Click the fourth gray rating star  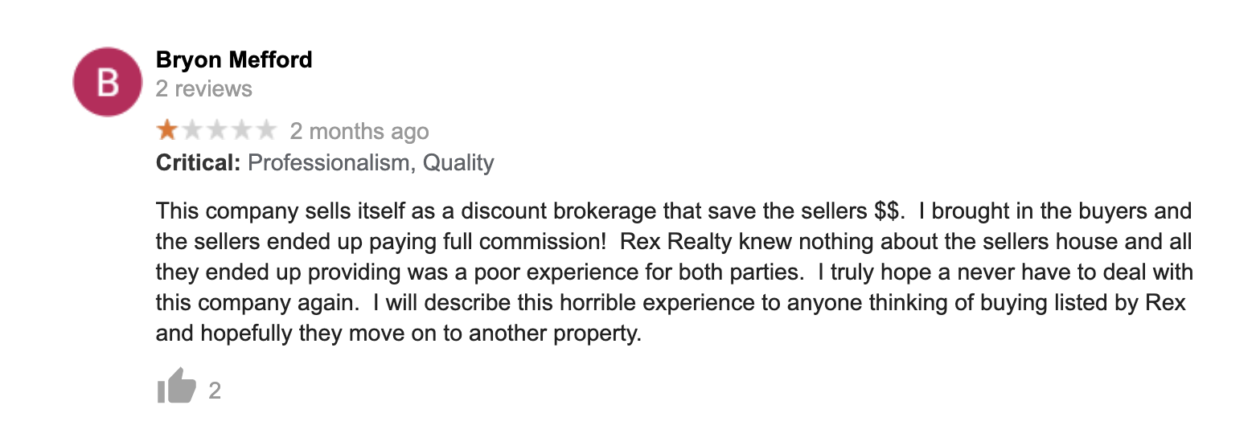point(241,130)
